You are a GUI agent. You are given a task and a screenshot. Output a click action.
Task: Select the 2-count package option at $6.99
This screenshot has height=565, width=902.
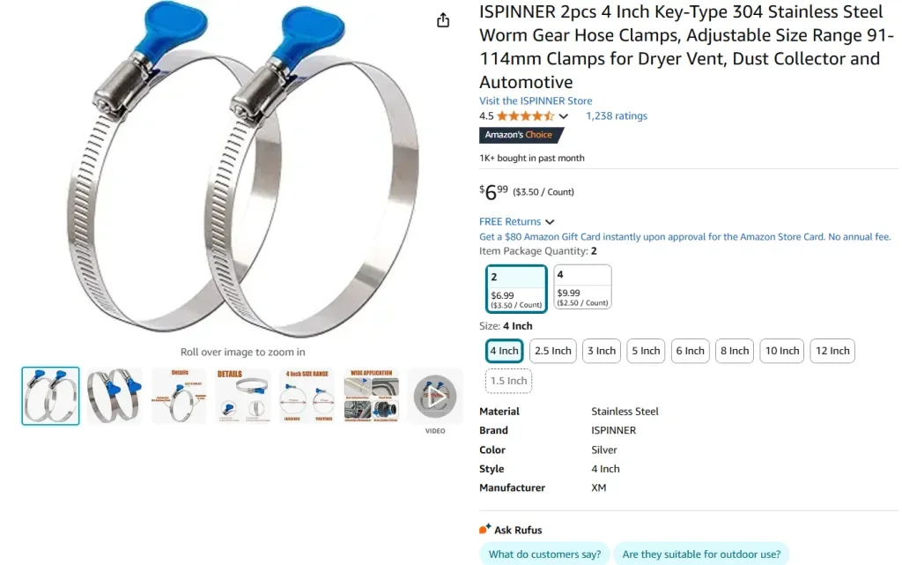(x=516, y=289)
